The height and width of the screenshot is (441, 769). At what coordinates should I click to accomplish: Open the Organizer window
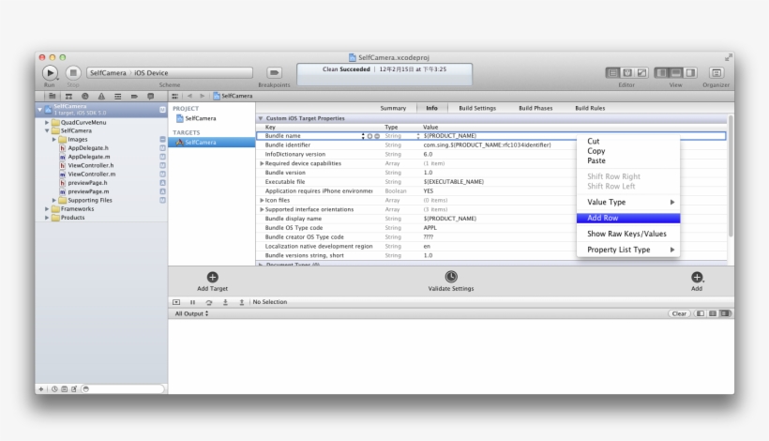click(x=716, y=72)
